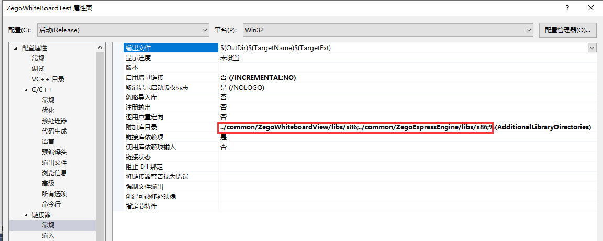Click the 配置管理器 button

point(567,30)
